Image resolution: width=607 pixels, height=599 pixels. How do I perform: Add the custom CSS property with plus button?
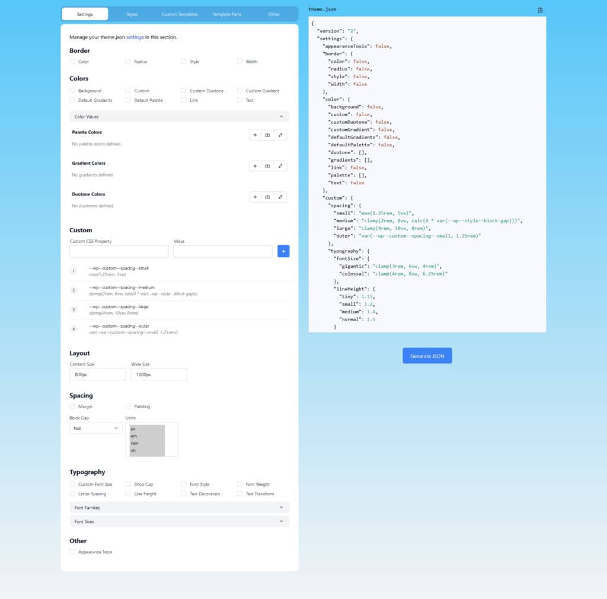283,251
